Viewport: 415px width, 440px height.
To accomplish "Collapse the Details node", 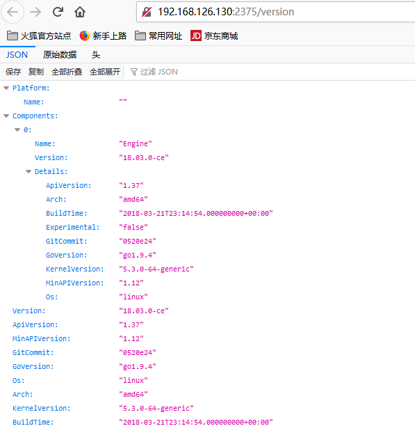I will point(29,172).
